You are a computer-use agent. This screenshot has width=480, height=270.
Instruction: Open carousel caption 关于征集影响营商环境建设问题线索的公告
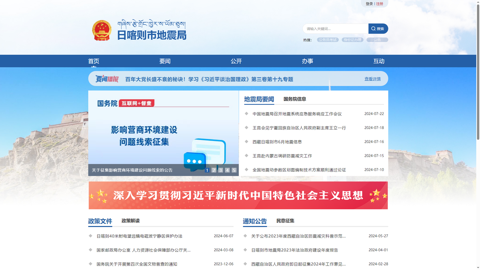[x=132, y=170]
